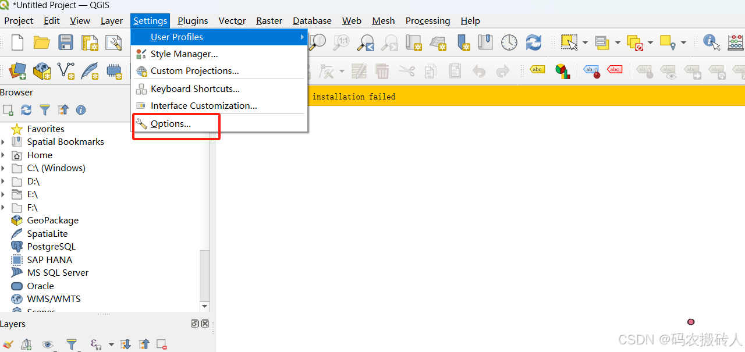Open the Temporal Controller clock icon
The image size is (745, 352).
pyautogui.click(x=509, y=42)
